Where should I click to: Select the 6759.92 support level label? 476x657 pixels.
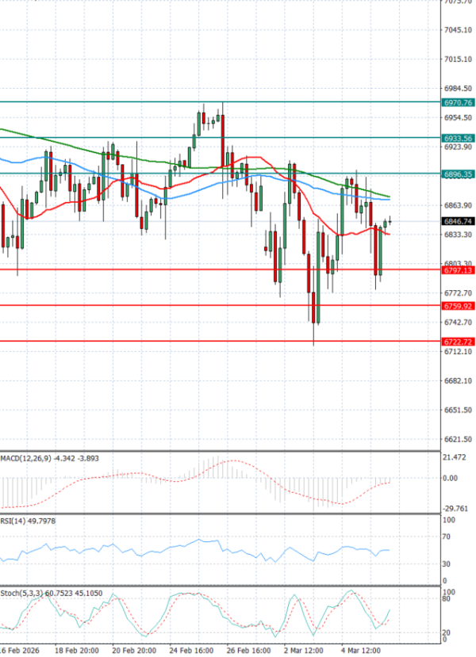tap(459, 306)
